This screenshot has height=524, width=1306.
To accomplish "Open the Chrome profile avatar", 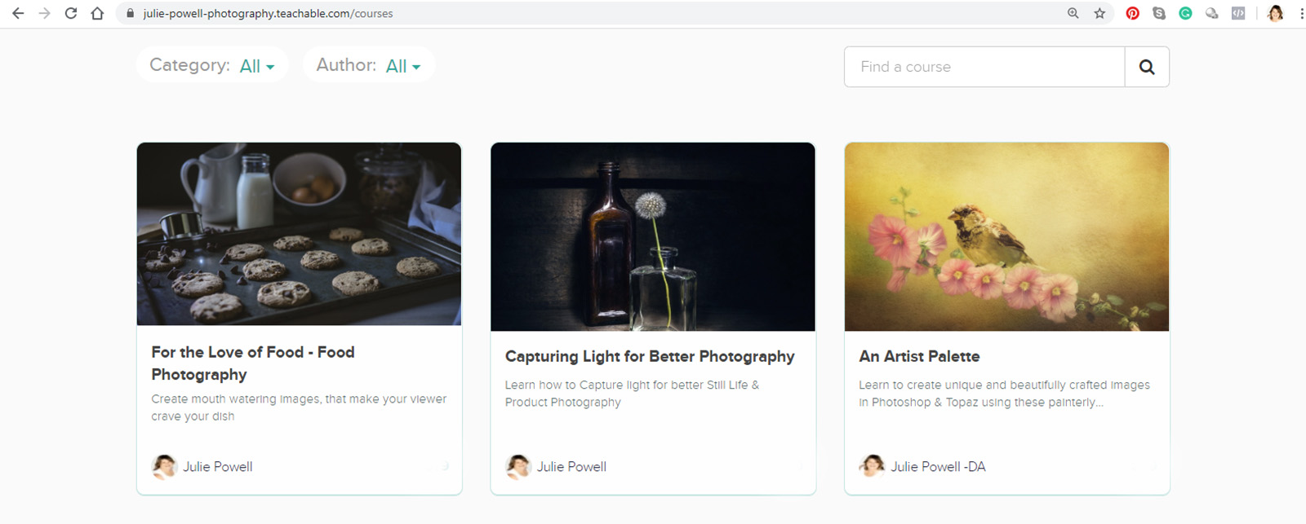I will click(x=1275, y=13).
